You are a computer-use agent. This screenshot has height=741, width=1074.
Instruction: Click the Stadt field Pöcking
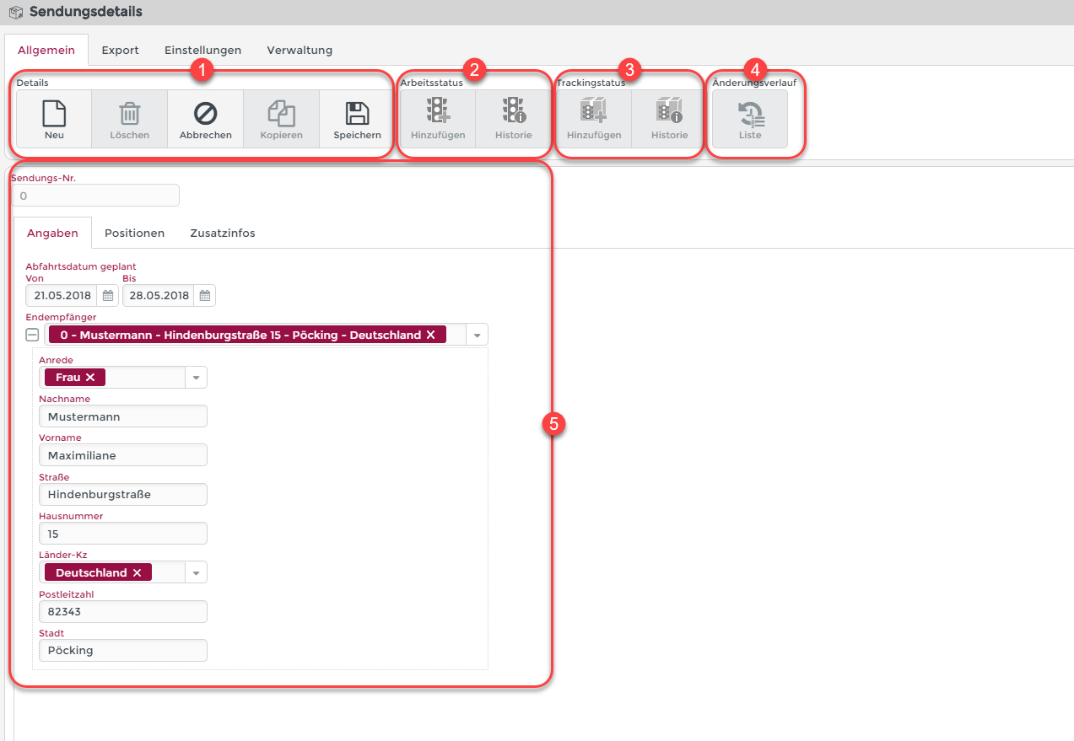pos(123,651)
